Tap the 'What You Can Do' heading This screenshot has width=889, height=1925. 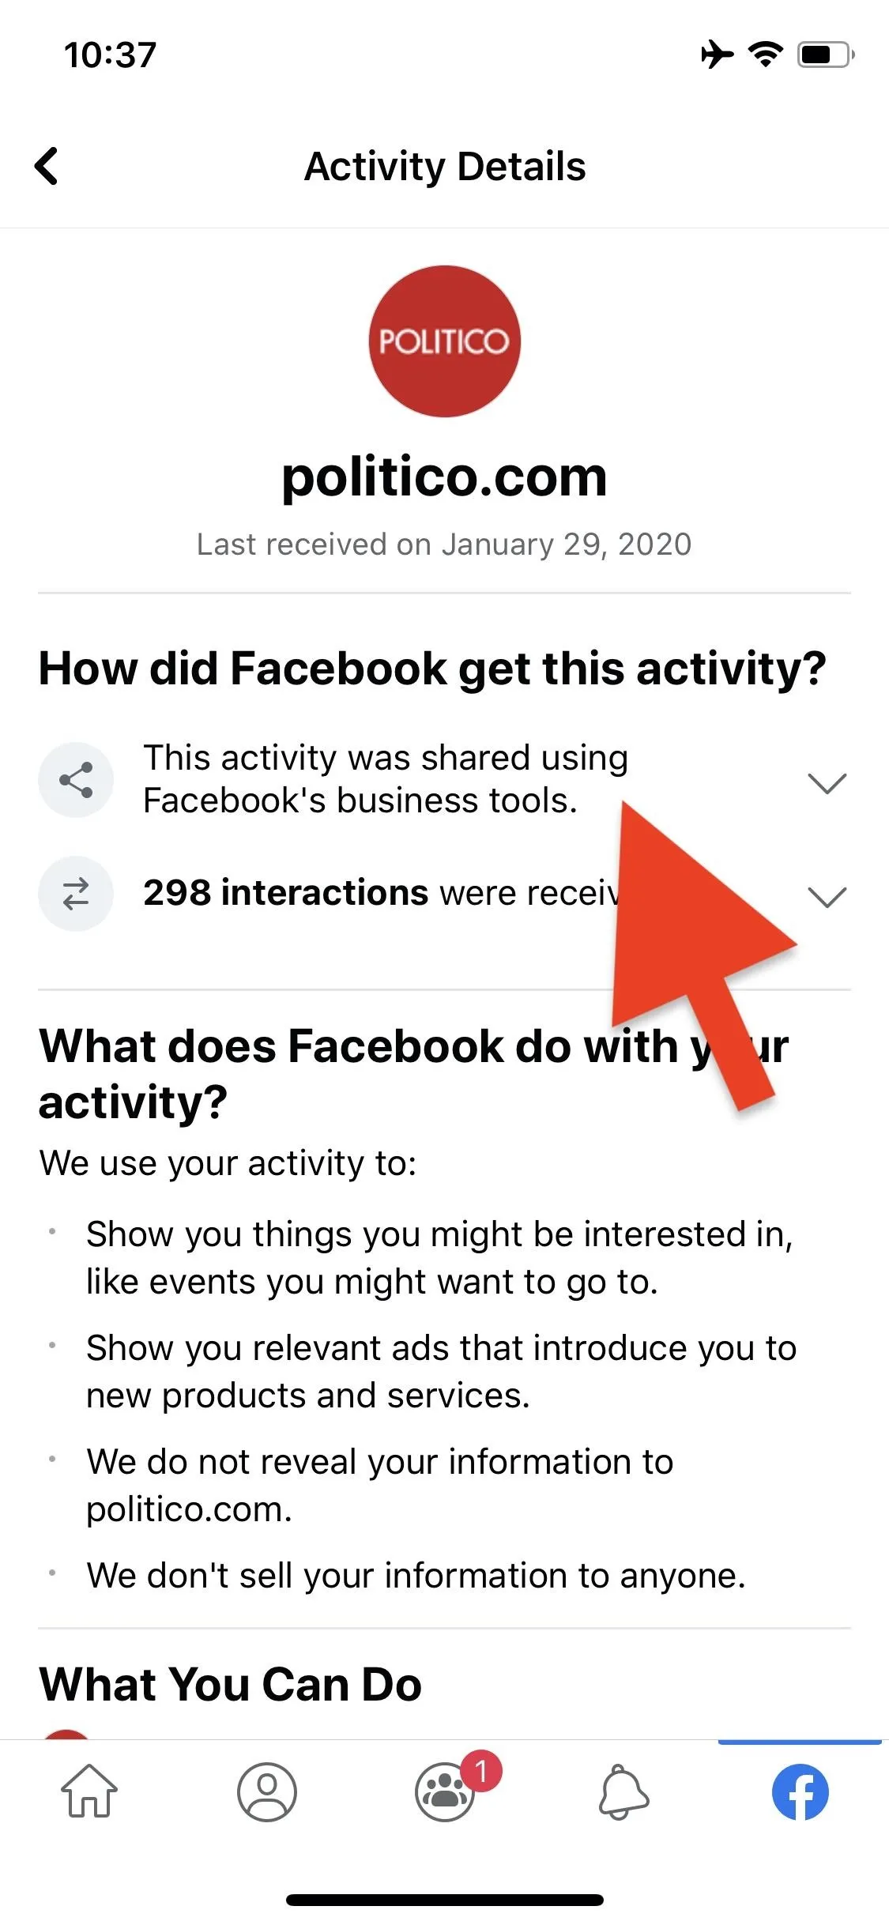230,1684
